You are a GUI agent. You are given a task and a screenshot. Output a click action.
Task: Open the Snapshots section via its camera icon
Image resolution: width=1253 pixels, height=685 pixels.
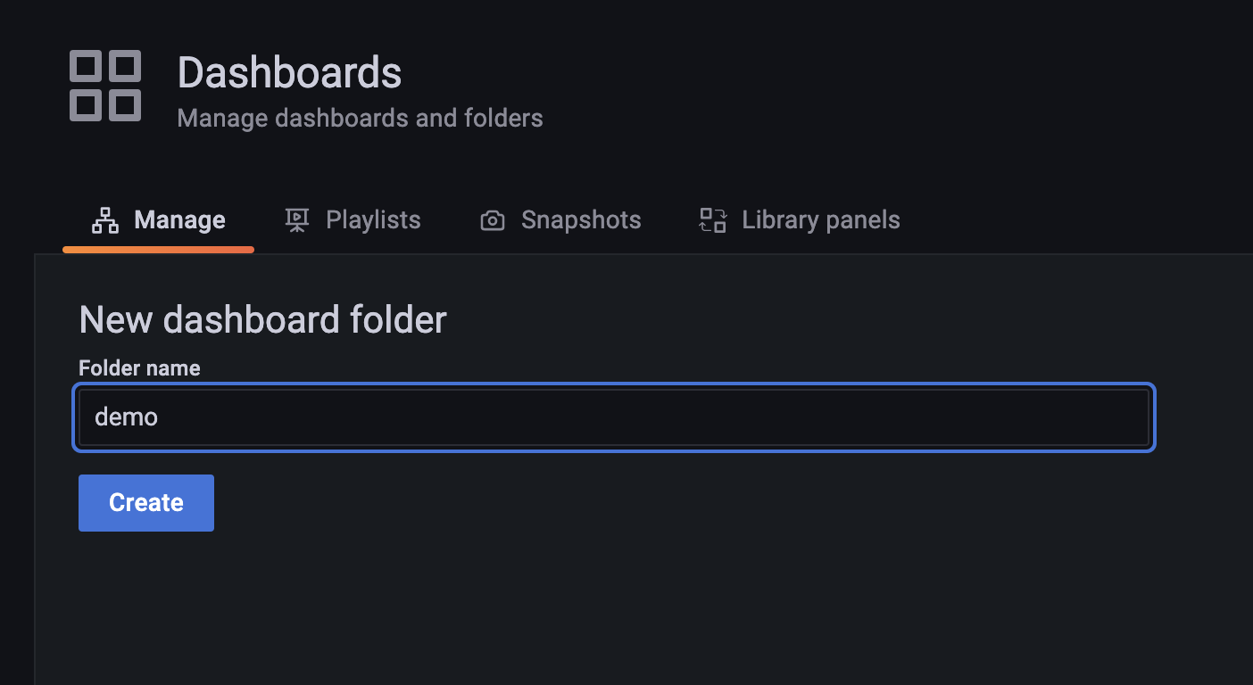point(492,219)
